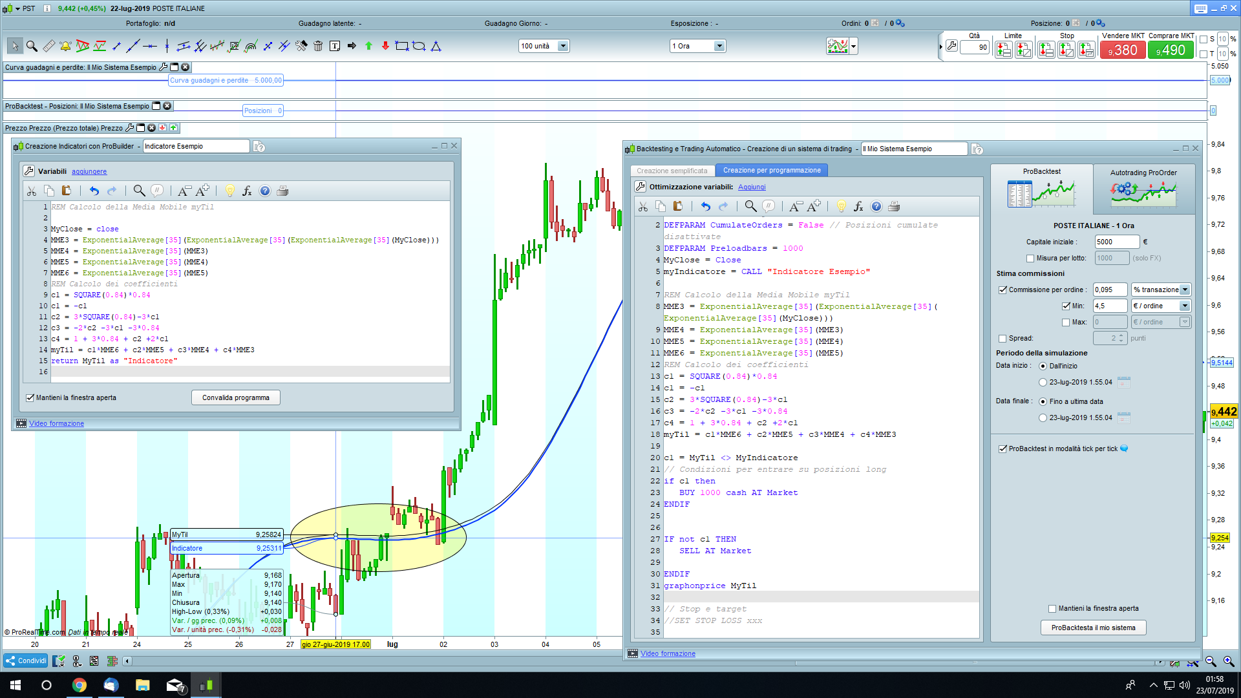
Task: Enable the Spread checkbox
Action: click(1002, 338)
